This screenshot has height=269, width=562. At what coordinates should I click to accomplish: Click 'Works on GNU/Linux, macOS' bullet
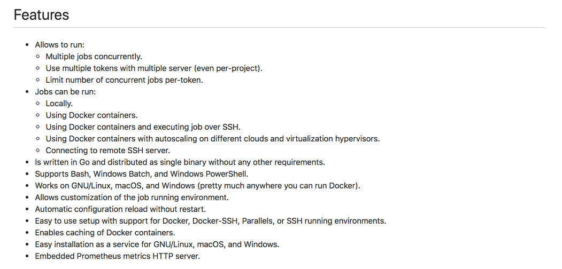point(197,186)
